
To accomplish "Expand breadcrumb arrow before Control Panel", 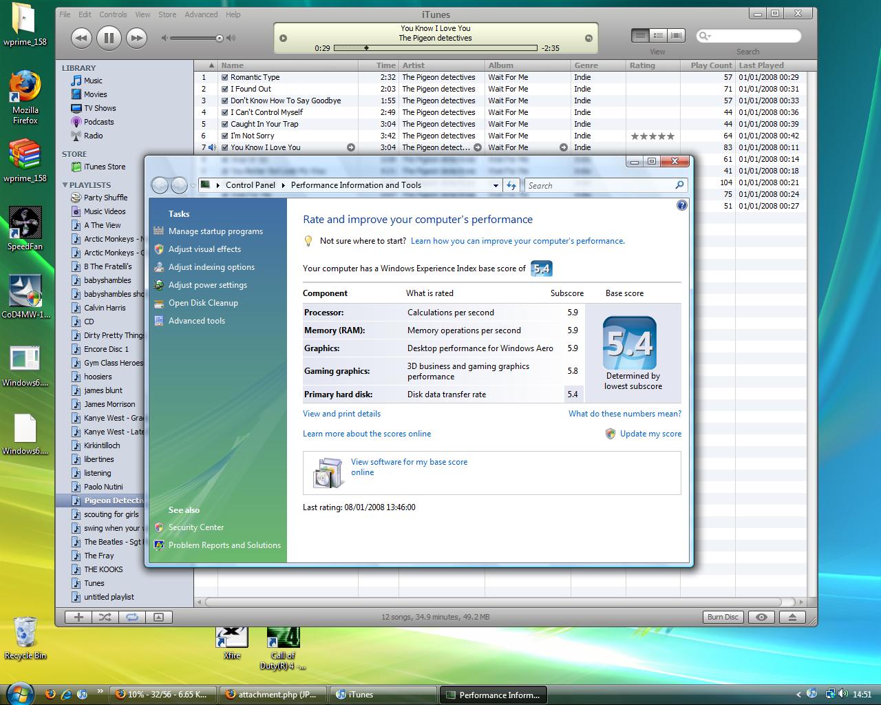I will point(218,185).
